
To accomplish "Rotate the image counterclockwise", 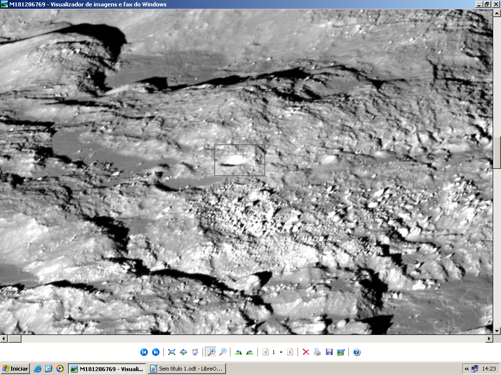I will click(x=250, y=352).
